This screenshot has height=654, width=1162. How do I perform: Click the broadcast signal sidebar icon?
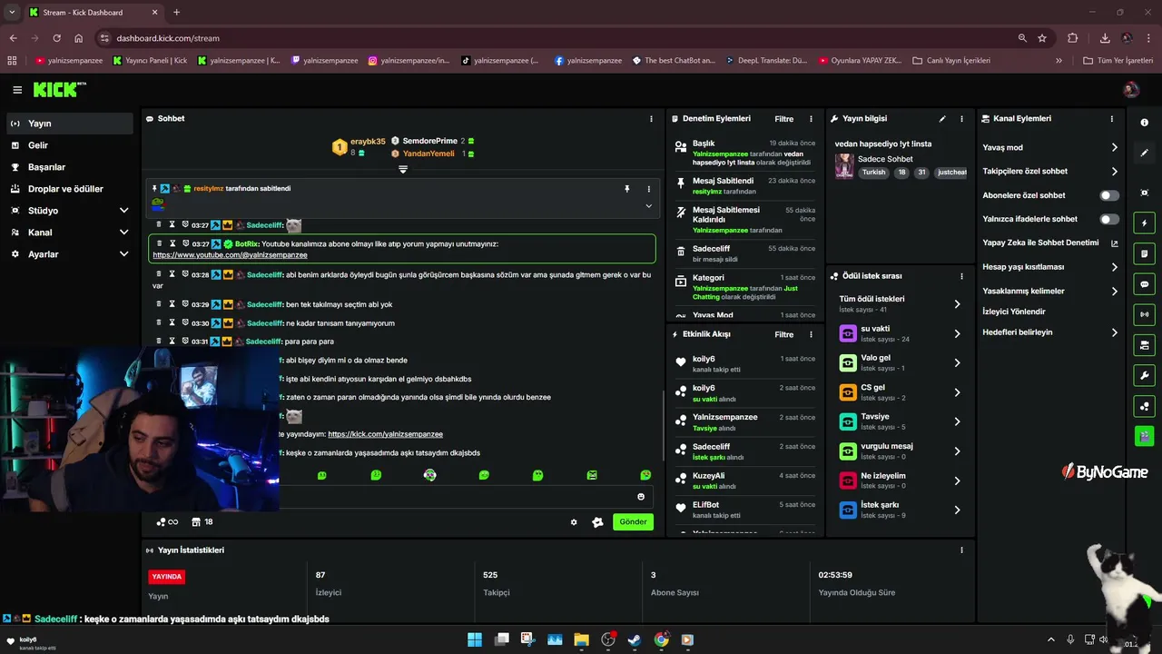[1144, 314]
